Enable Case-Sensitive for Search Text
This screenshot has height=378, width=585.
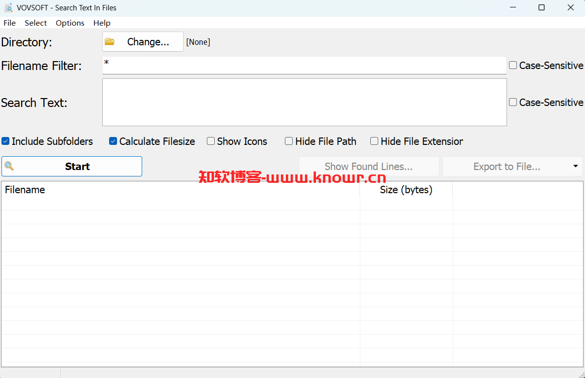pyautogui.click(x=513, y=102)
